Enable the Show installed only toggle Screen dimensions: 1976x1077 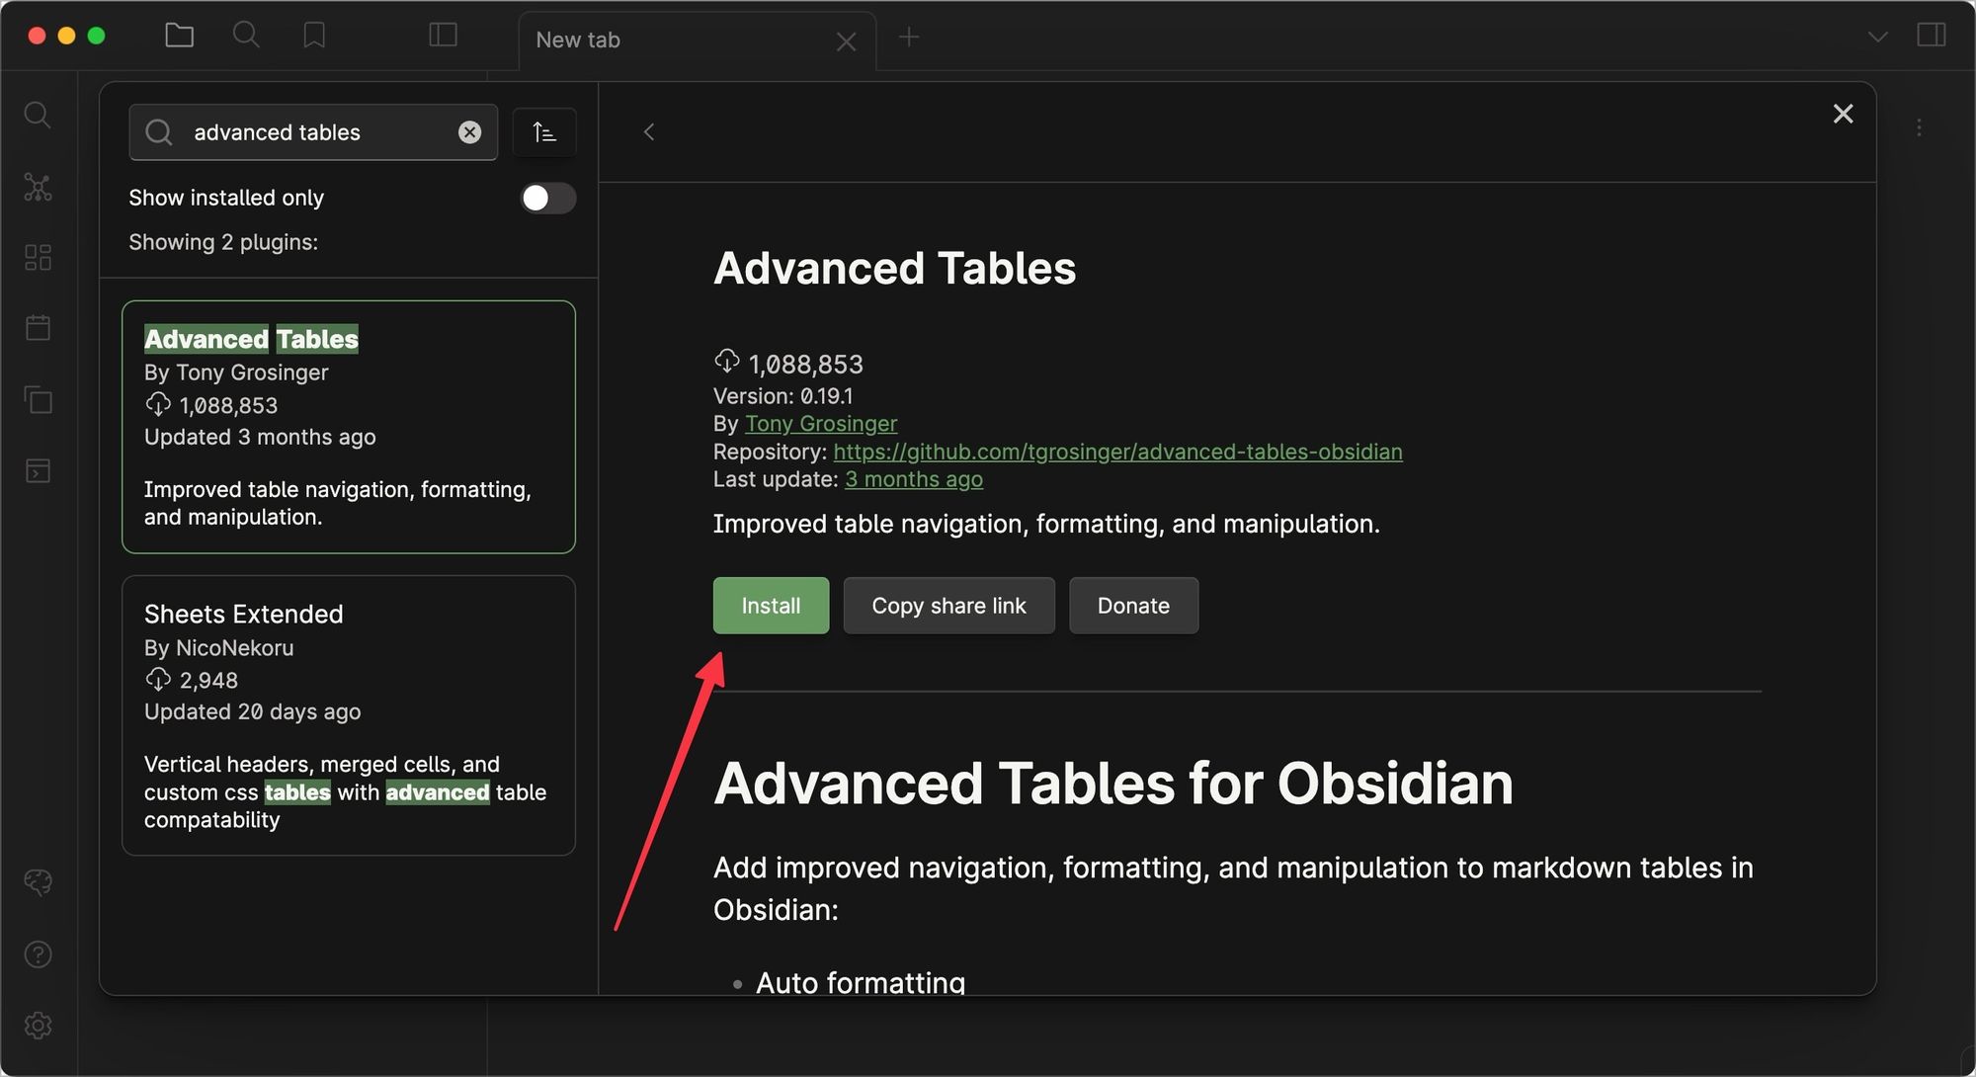[547, 198]
